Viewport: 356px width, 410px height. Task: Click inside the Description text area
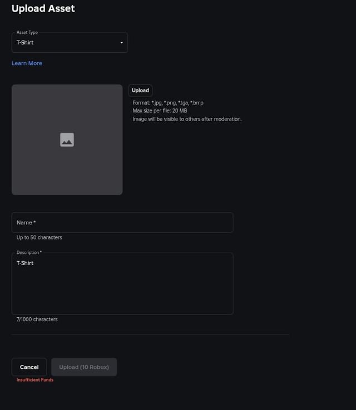122,289
